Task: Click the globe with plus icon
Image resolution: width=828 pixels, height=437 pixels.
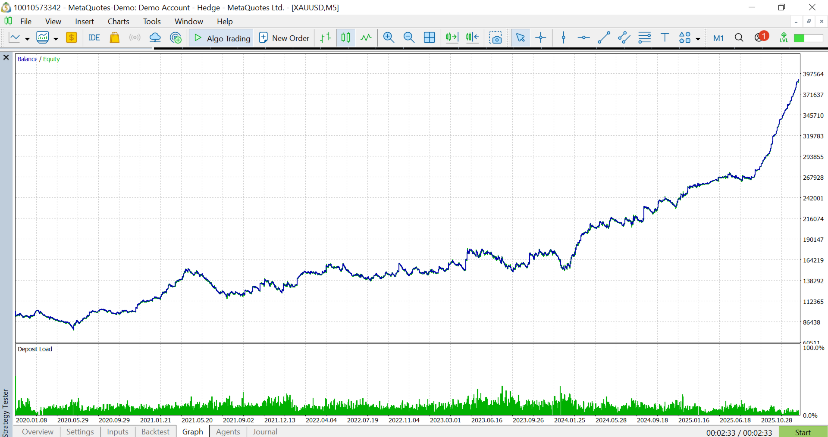Action: pyautogui.click(x=176, y=38)
